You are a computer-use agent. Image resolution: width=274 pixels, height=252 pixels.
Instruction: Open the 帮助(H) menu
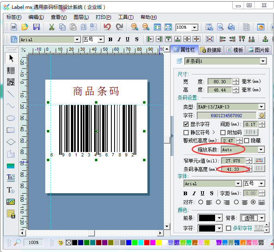pyautogui.click(x=149, y=17)
